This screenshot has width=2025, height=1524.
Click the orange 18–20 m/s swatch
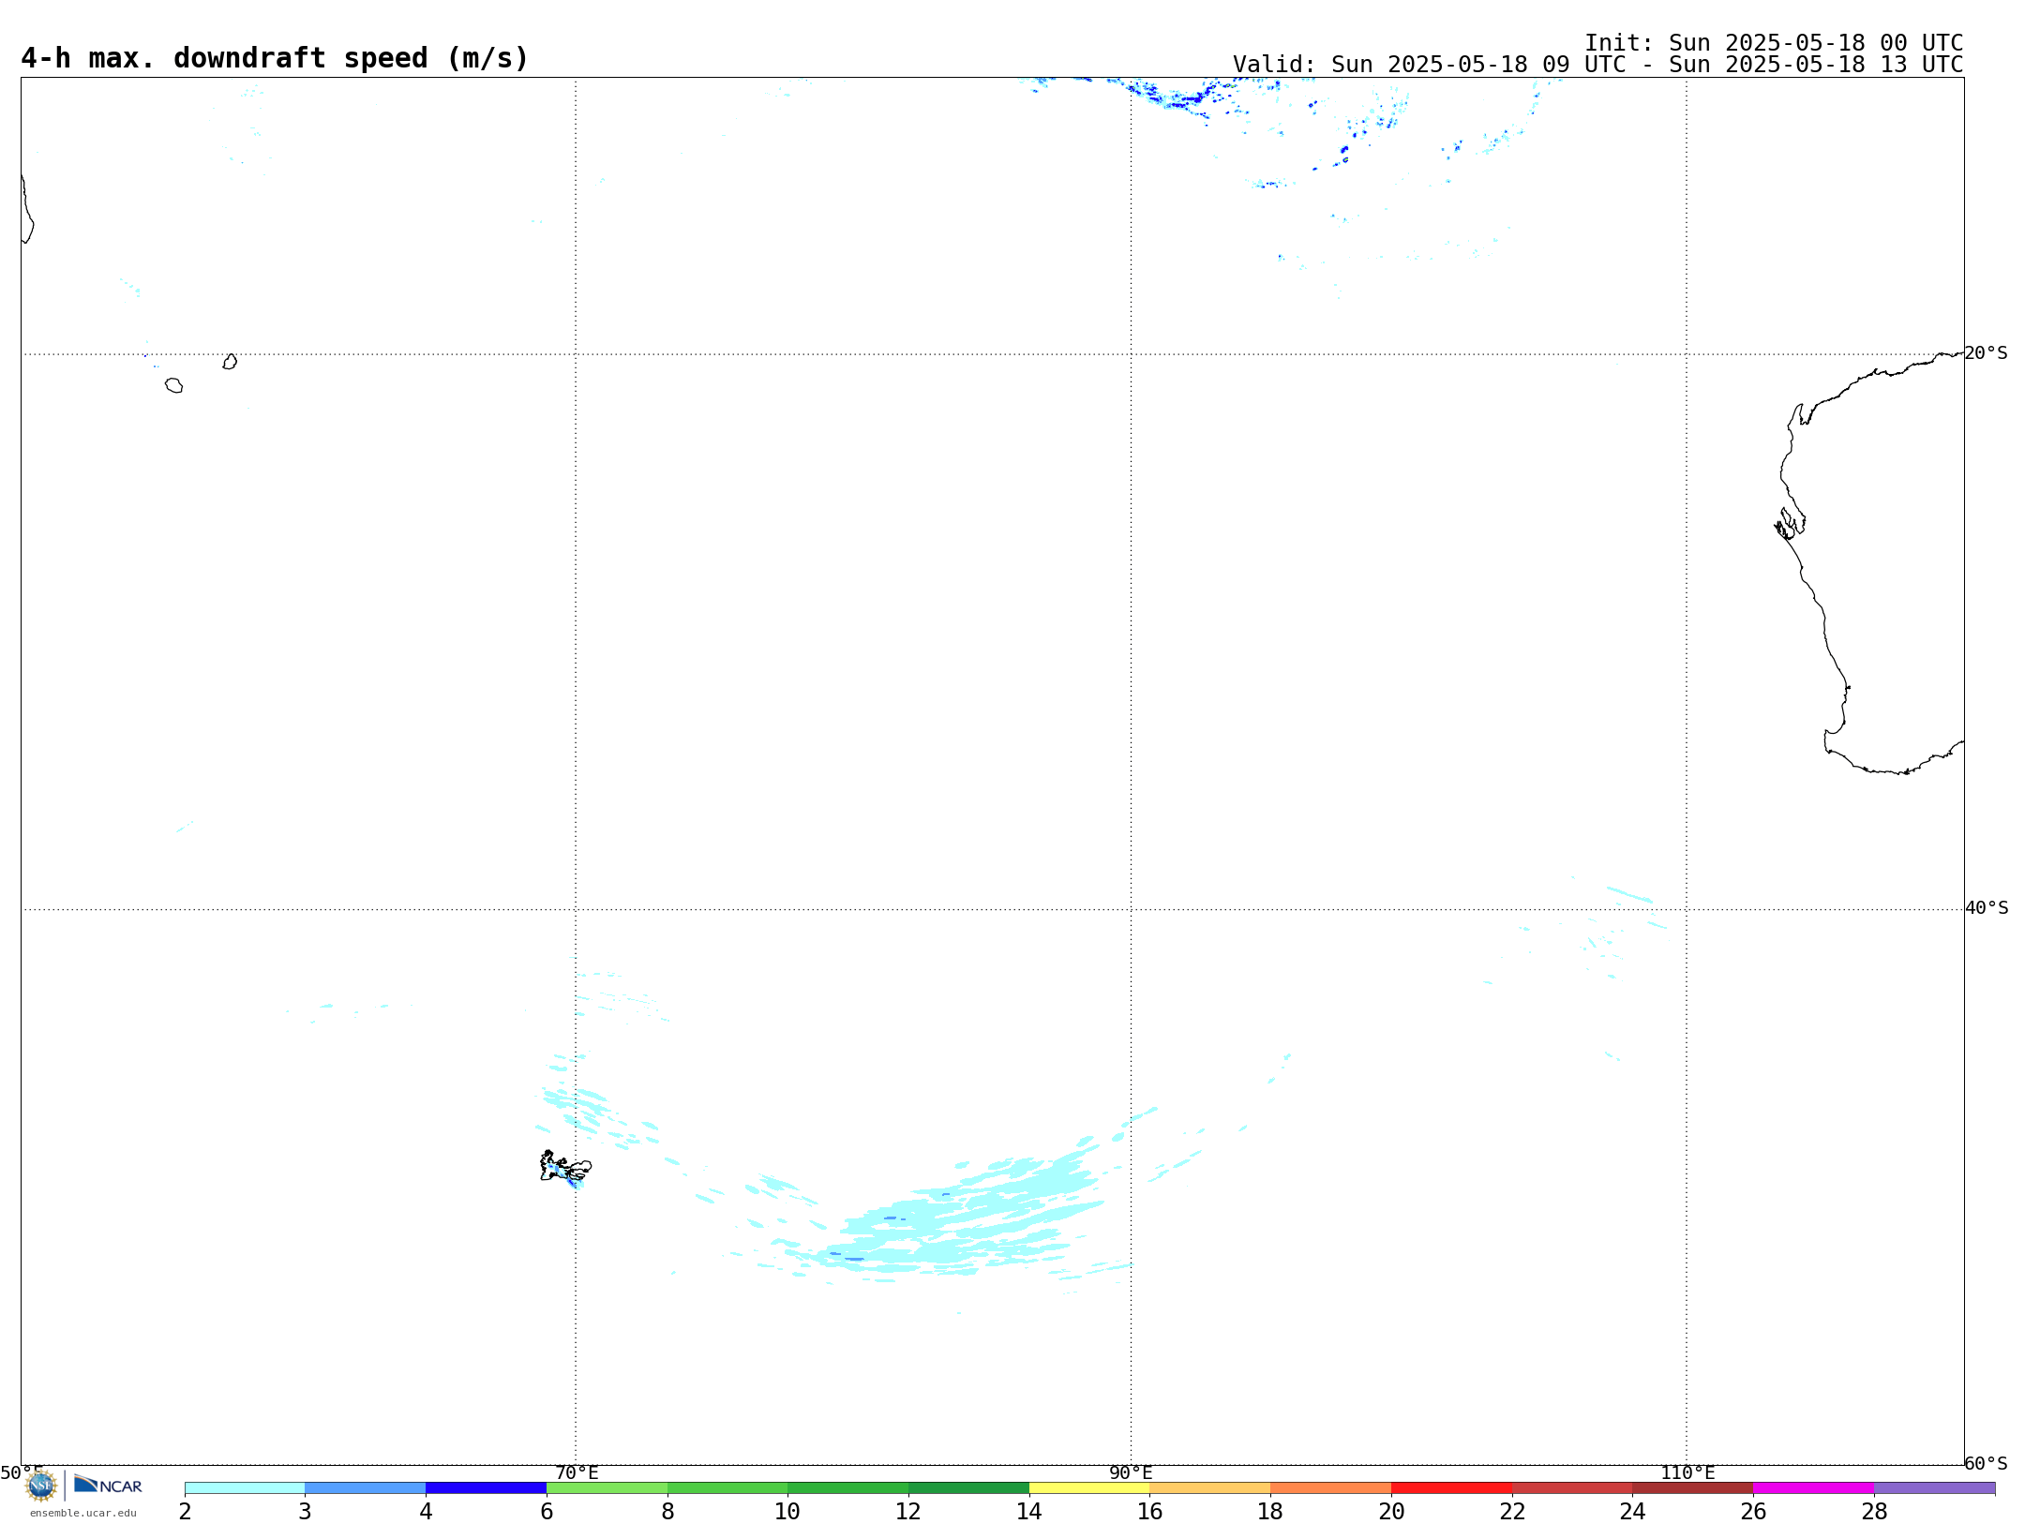tap(1331, 1488)
